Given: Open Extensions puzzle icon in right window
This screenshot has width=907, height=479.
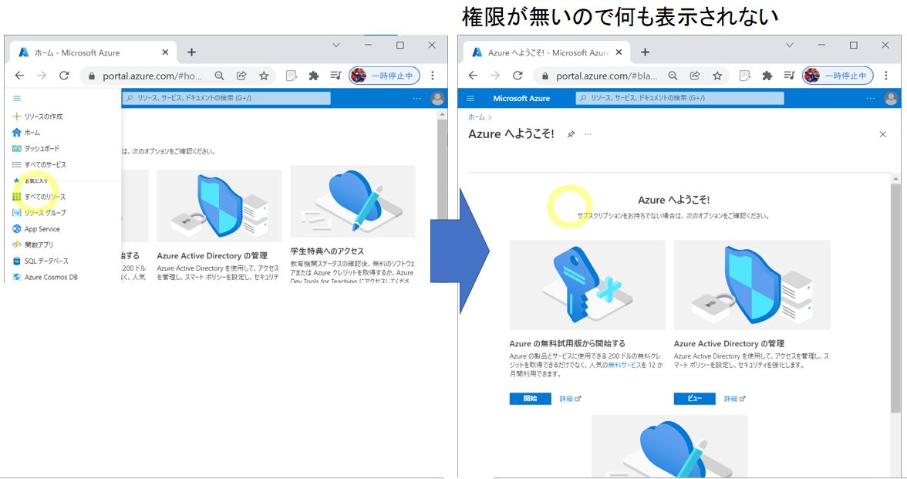Looking at the screenshot, I should pos(767,76).
